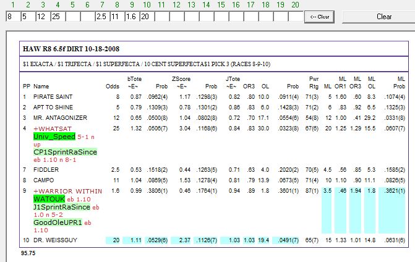Click horse name 'FIDDLER'
The height and width of the screenshot is (262, 415).
(46, 170)
